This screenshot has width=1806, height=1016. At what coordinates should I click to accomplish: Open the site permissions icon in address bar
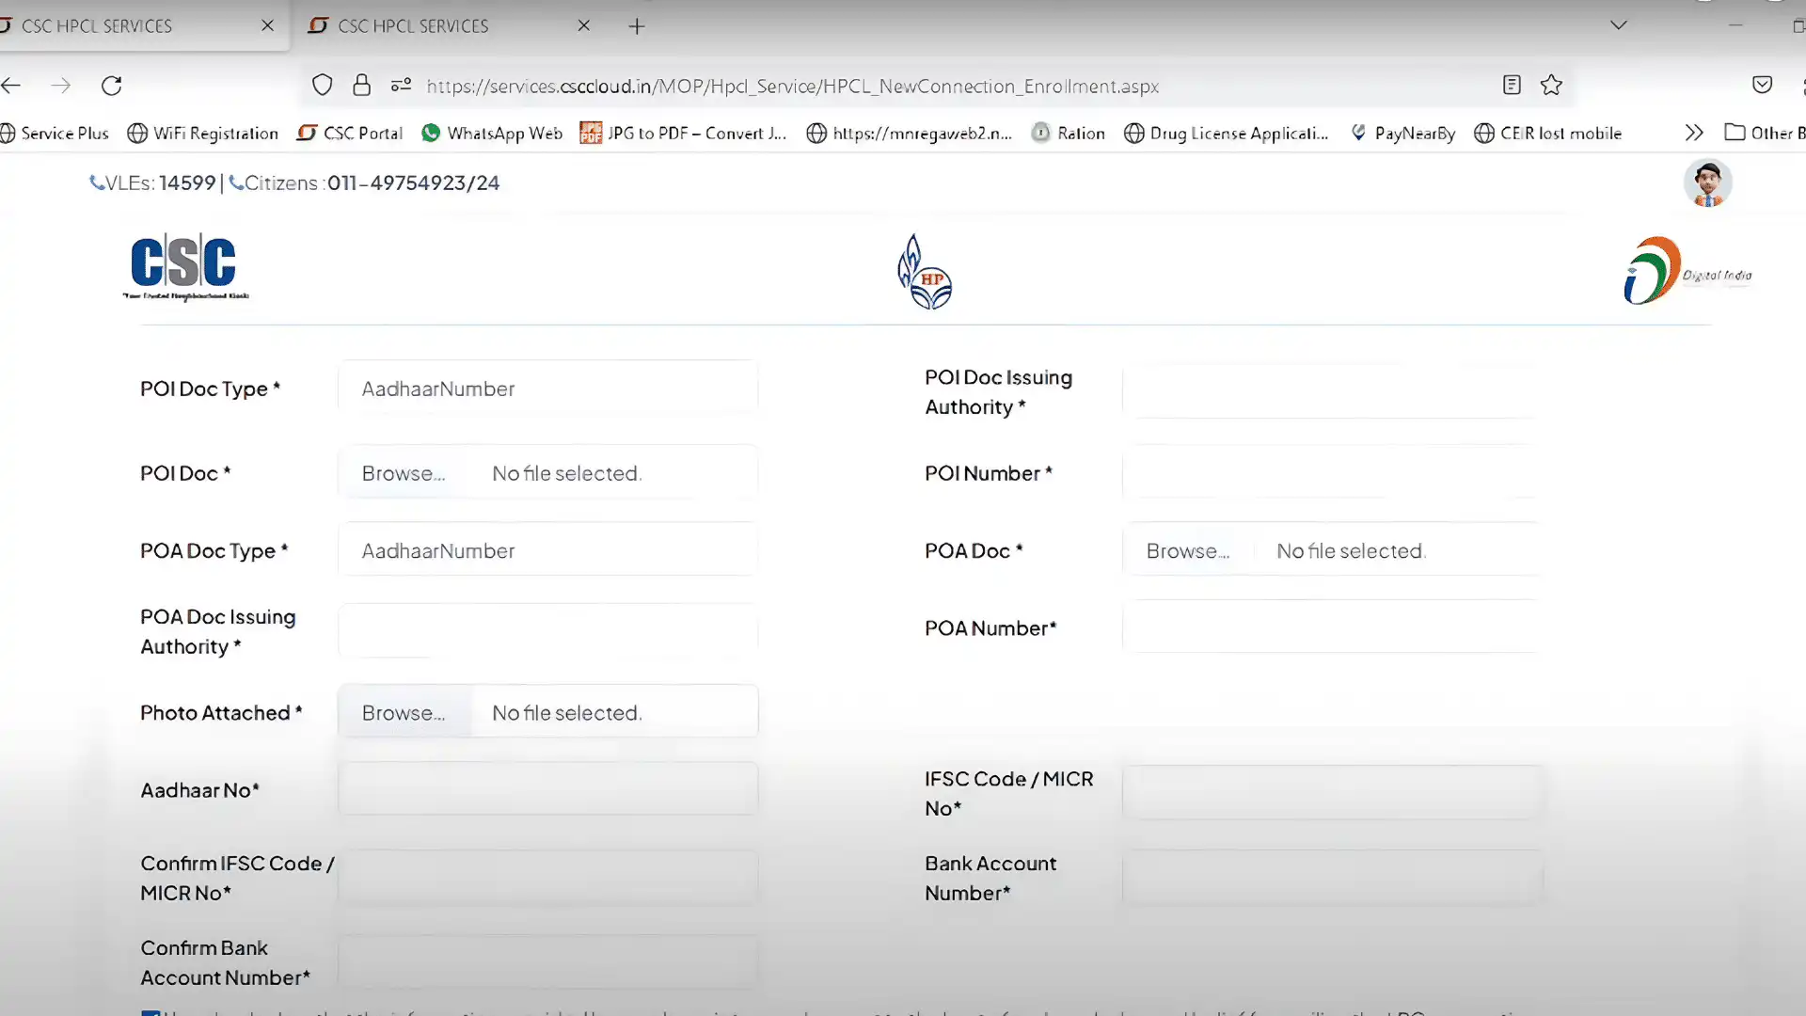point(401,85)
